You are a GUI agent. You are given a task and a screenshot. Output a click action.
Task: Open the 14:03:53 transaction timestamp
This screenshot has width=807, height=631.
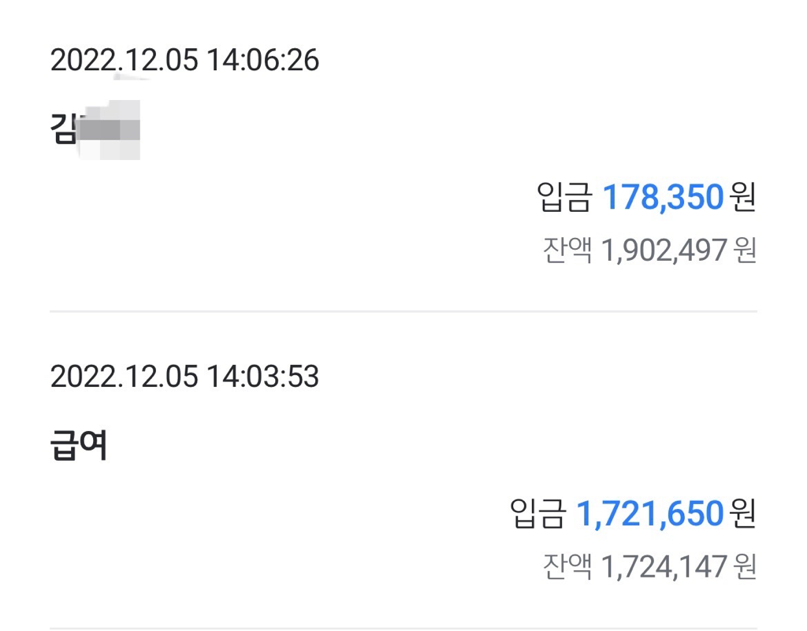point(184,377)
